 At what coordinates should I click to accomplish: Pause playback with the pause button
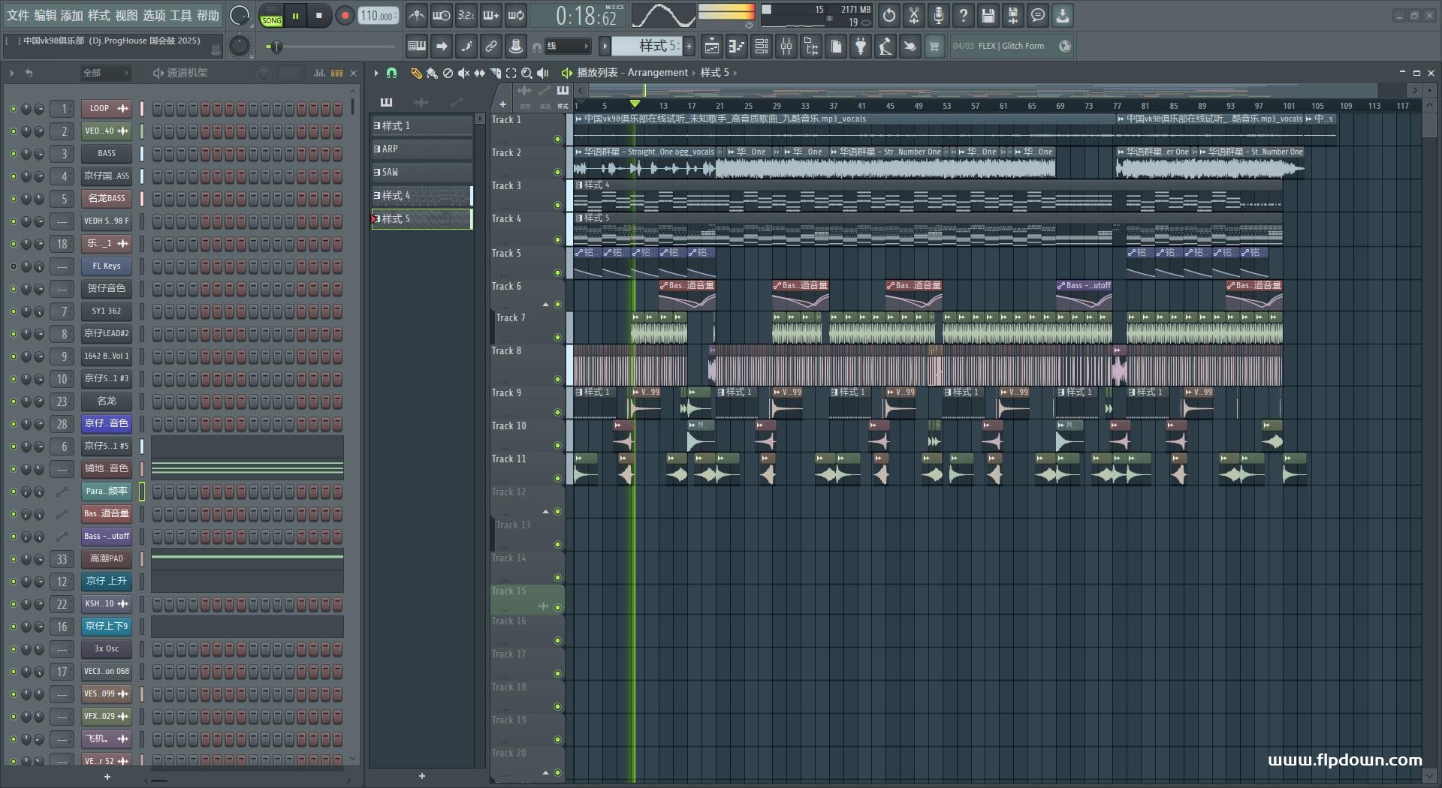(296, 16)
